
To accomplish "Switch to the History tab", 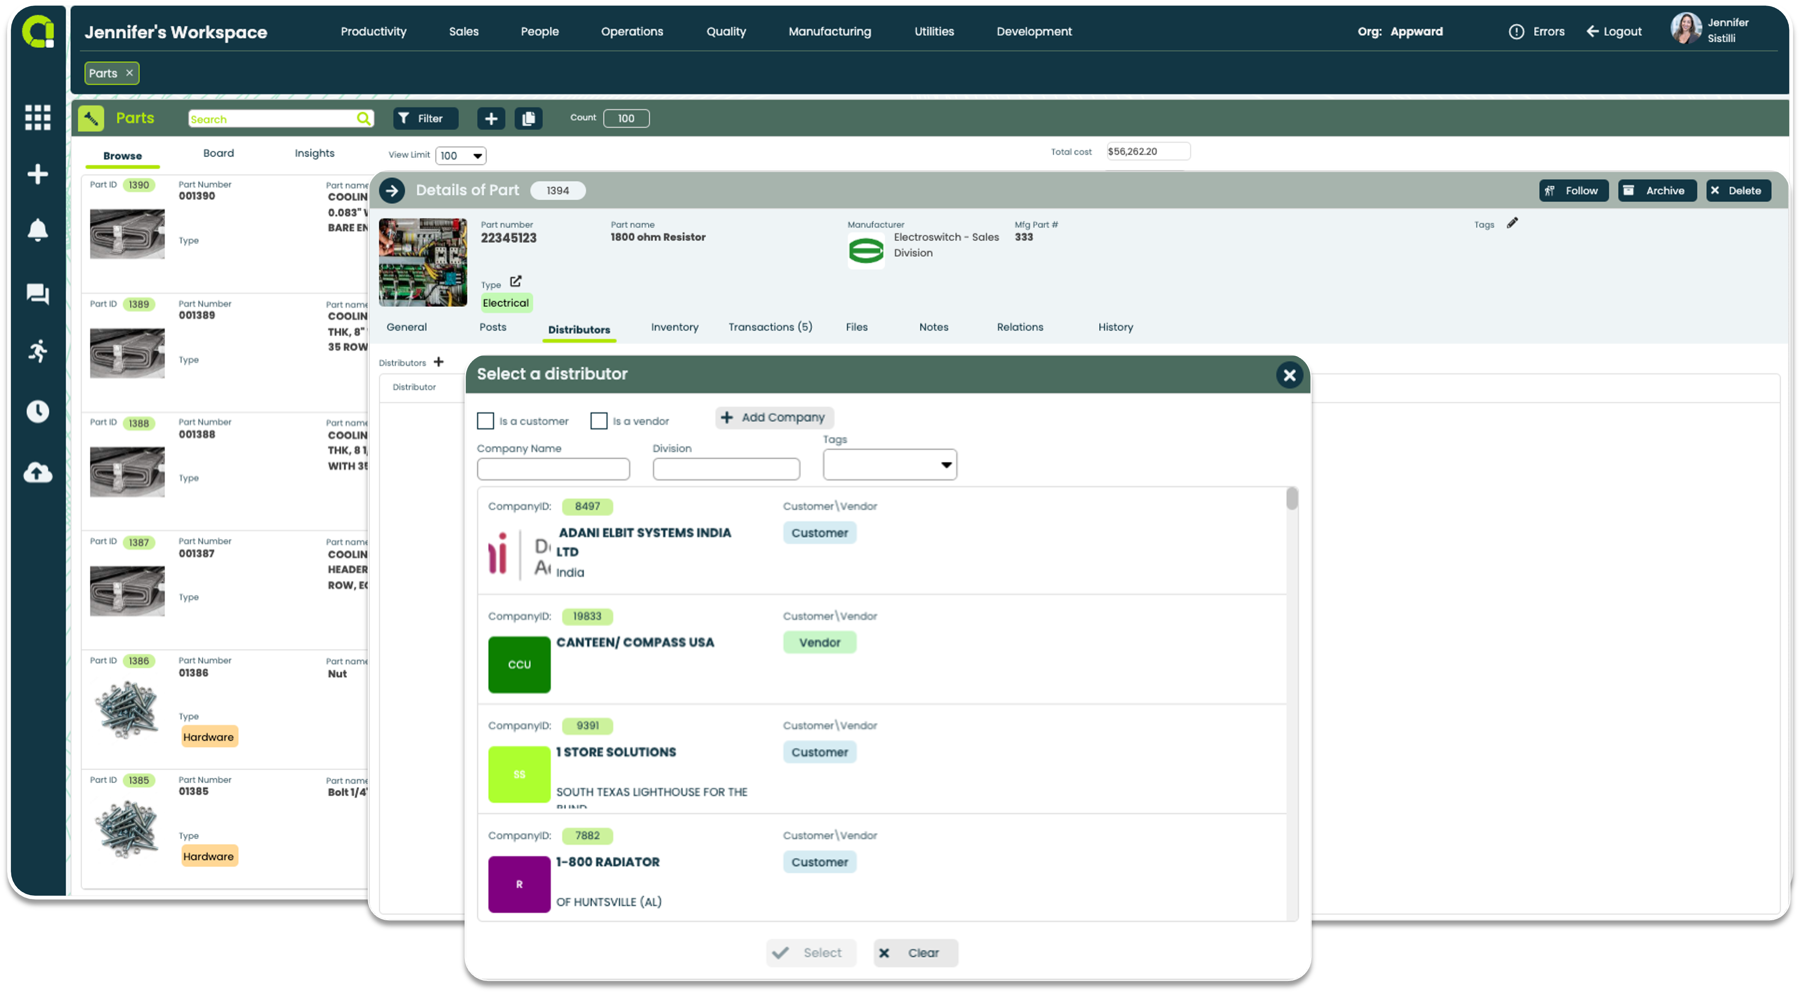I will (1114, 327).
